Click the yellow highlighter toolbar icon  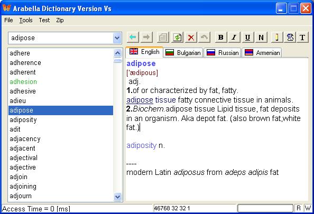pyautogui.click(x=277, y=37)
